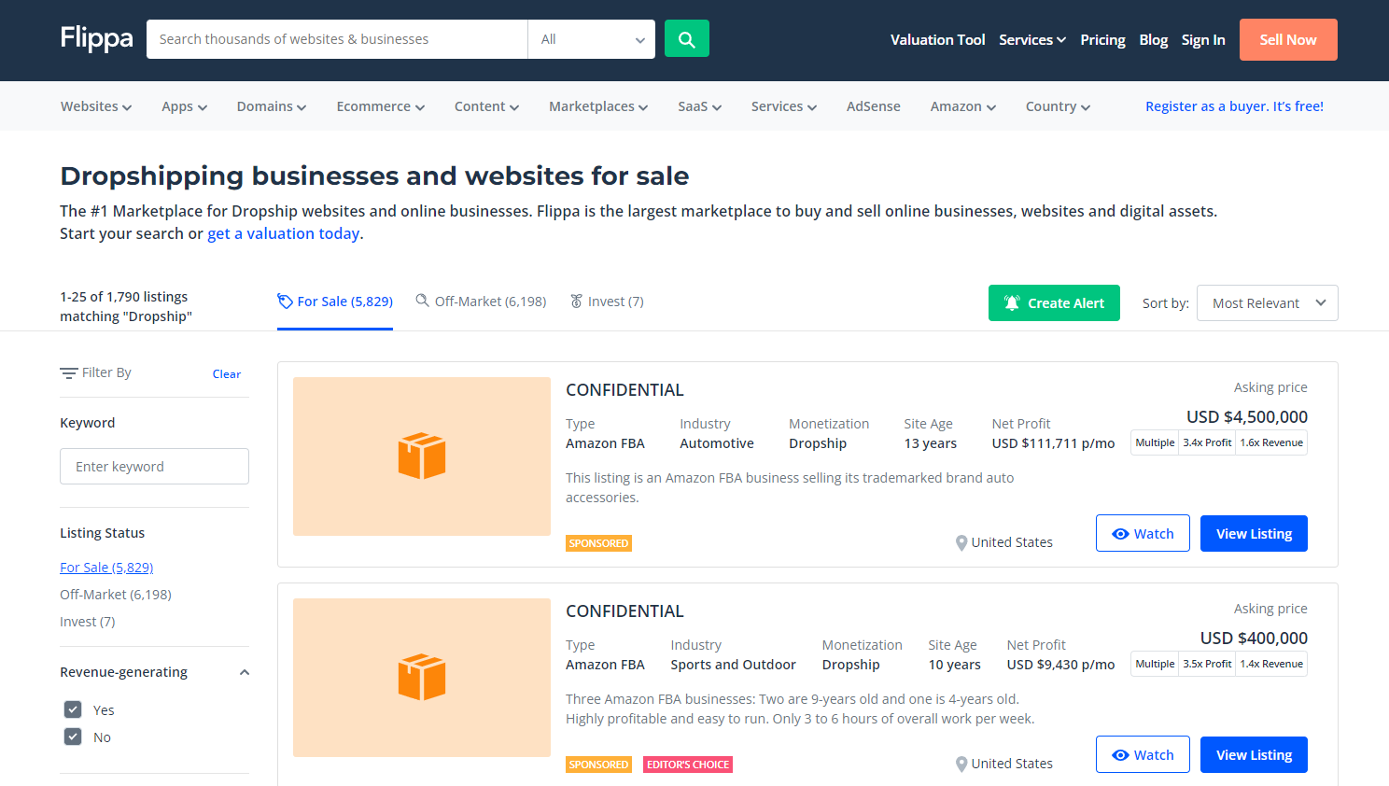Click 3.4x Profit multiple tag
The image size is (1389, 786).
[1207, 442]
